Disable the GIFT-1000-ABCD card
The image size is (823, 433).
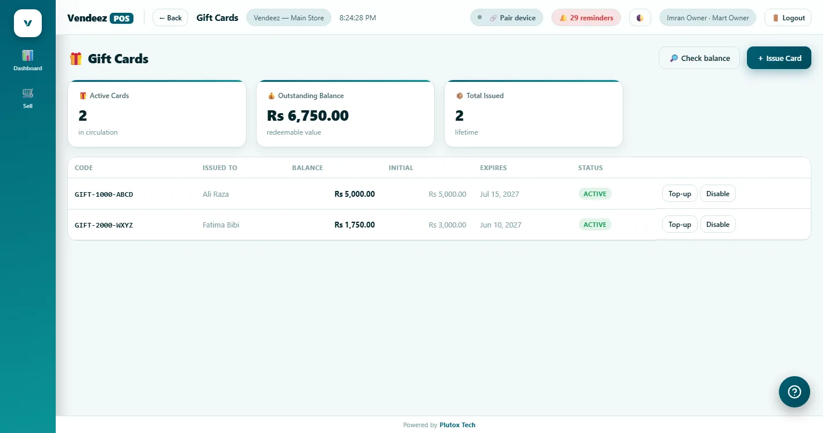coord(717,194)
